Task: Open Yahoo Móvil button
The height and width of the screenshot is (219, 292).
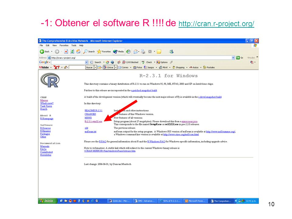Action: point(163,68)
